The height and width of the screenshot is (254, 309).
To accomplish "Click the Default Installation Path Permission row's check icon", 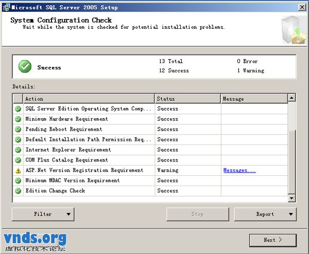I will click(x=18, y=139).
